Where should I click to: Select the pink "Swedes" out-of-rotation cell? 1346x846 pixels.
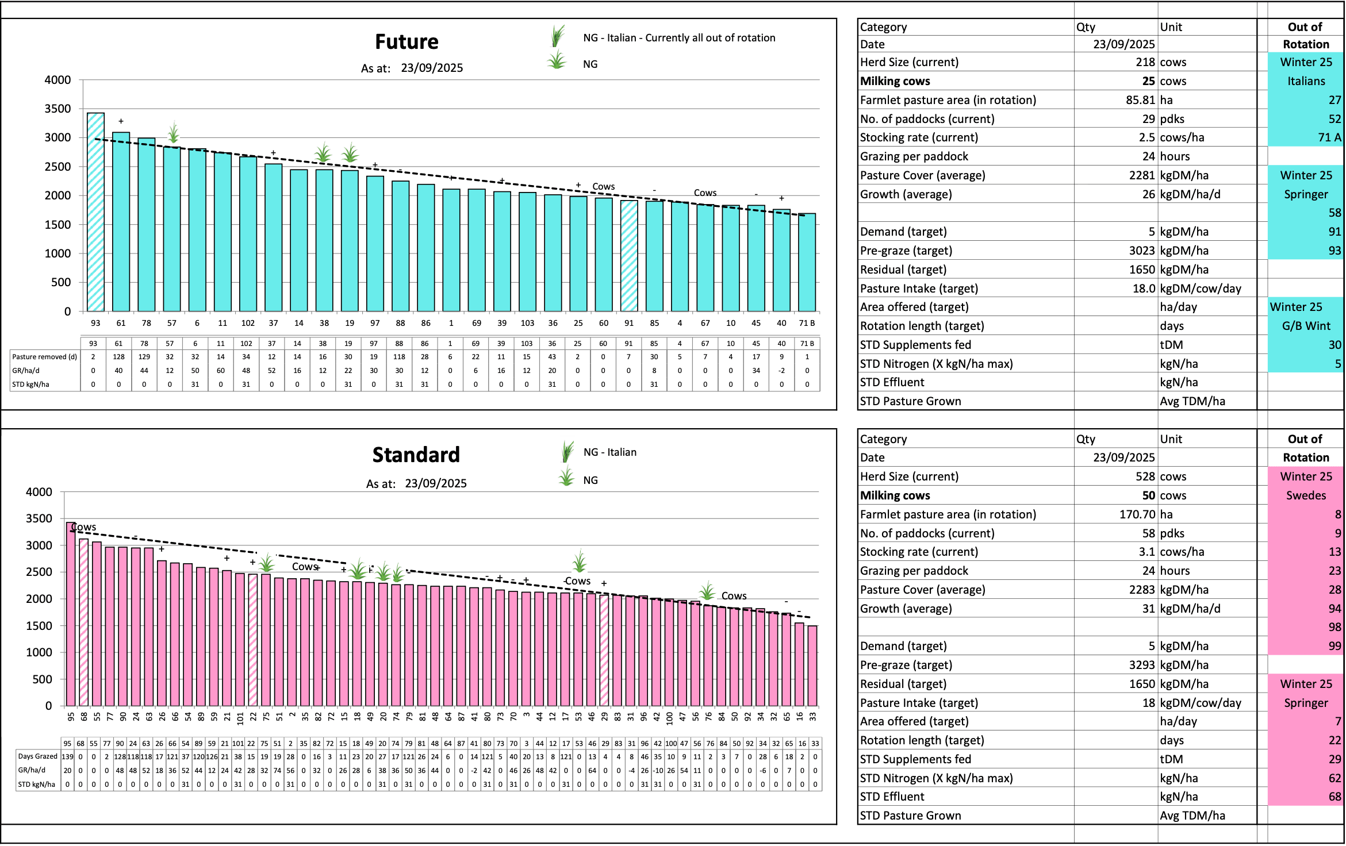tap(1305, 495)
